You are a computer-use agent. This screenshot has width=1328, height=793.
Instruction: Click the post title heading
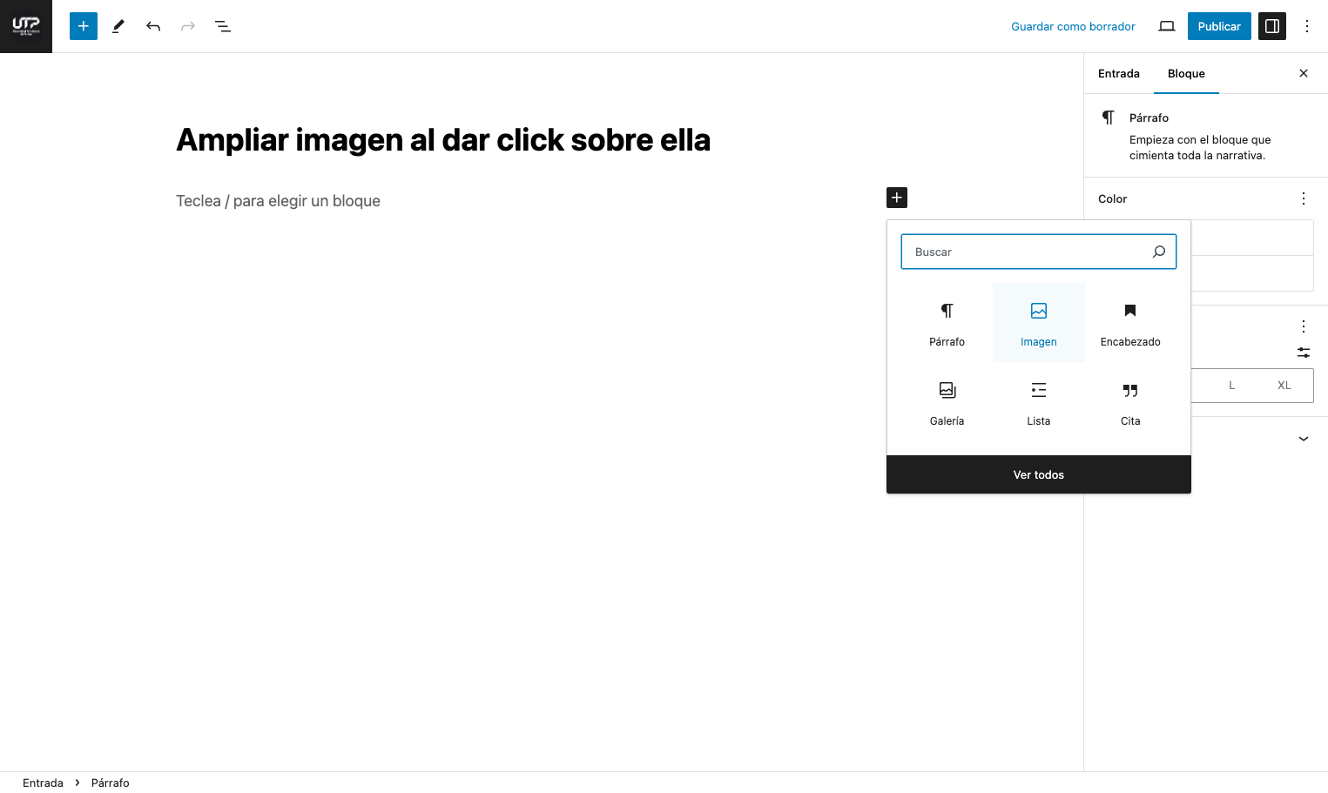point(443,140)
